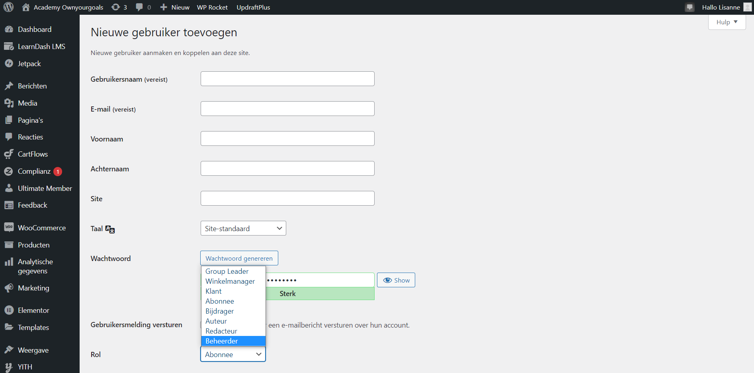Click the Reacties comment icon
754x373 pixels.
pos(9,137)
